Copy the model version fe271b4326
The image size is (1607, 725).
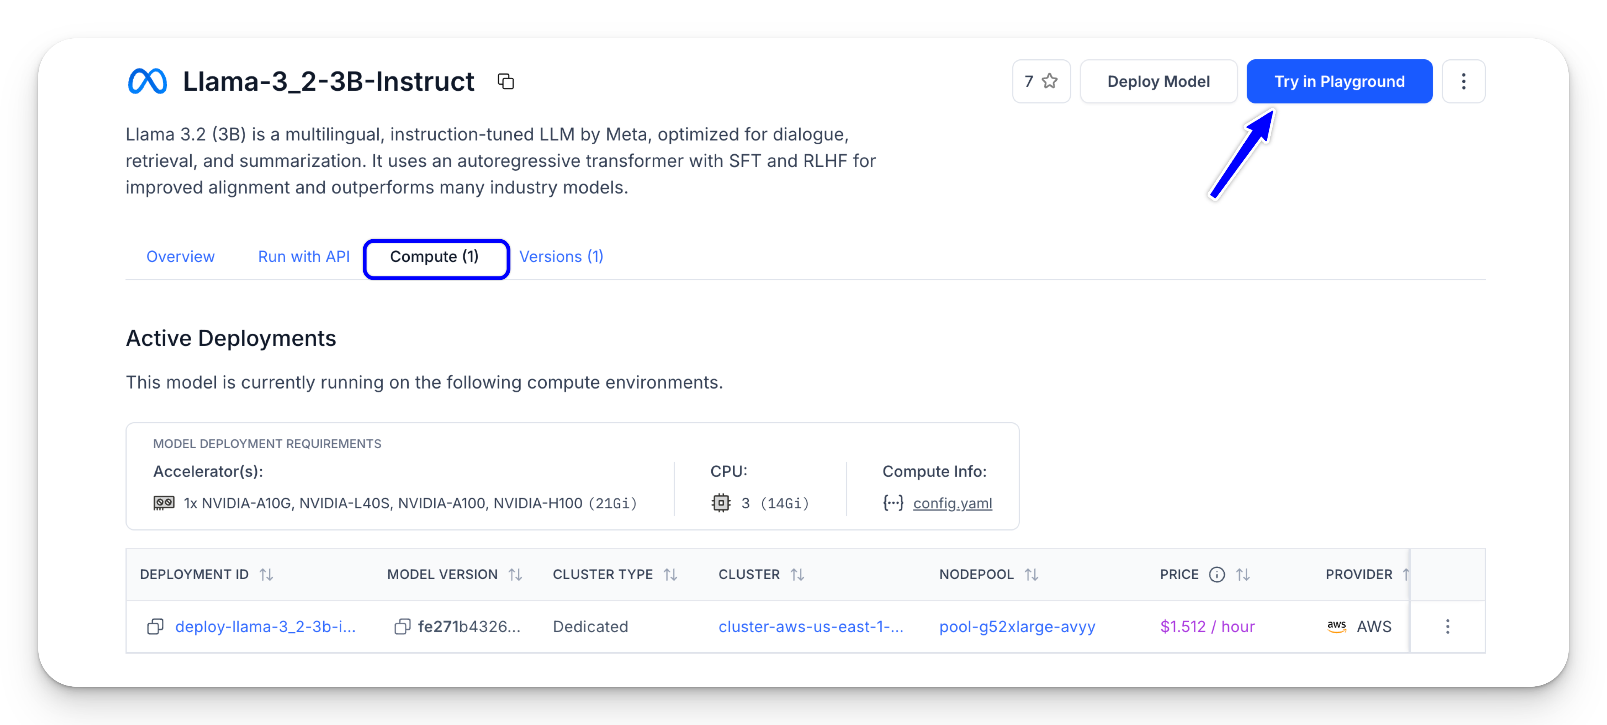pyautogui.click(x=403, y=626)
